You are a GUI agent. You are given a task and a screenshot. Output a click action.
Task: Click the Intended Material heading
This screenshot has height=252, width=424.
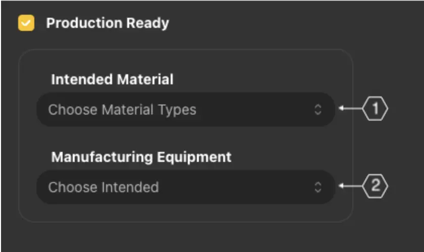tap(112, 80)
